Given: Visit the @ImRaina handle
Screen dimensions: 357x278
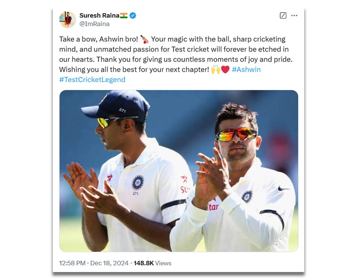Looking at the screenshot, I should point(94,24).
